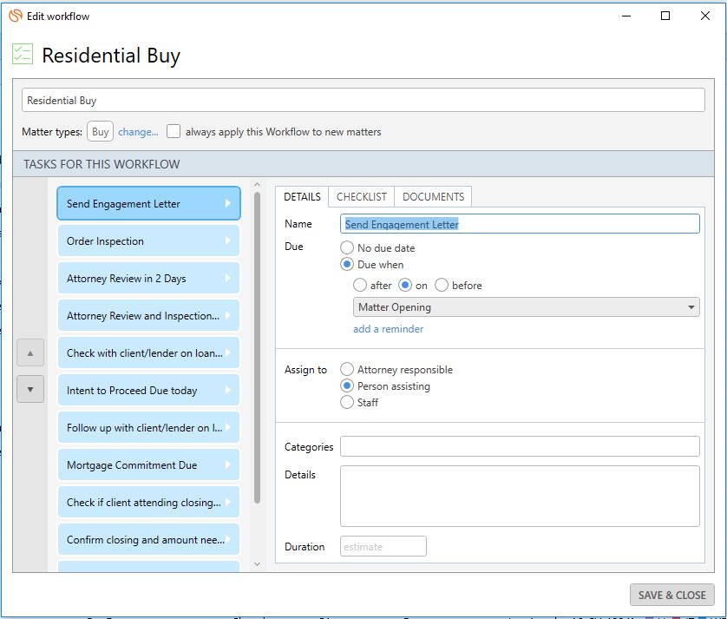The width and height of the screenshot is (727, 619).
Task: Click arrow on Follow up with client/lender task
Action: pyautogui.click(x=227, y=427)
